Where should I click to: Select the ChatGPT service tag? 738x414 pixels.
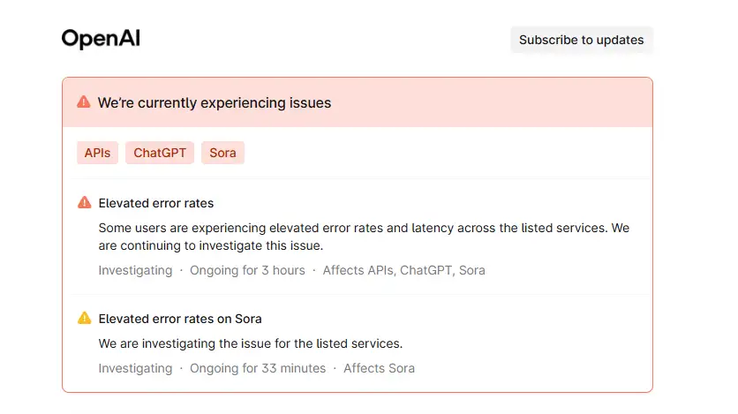[x=160, y=153]
